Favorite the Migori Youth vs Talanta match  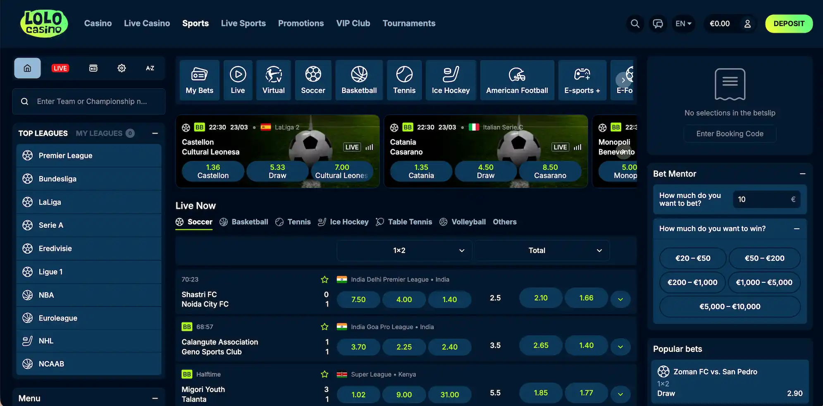324,374
